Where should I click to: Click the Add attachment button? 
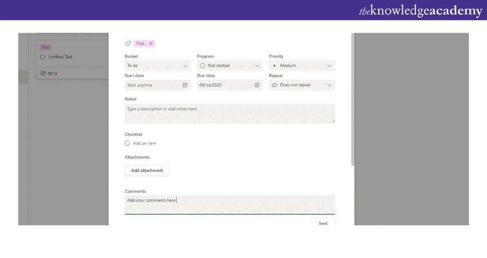[147, 170]
